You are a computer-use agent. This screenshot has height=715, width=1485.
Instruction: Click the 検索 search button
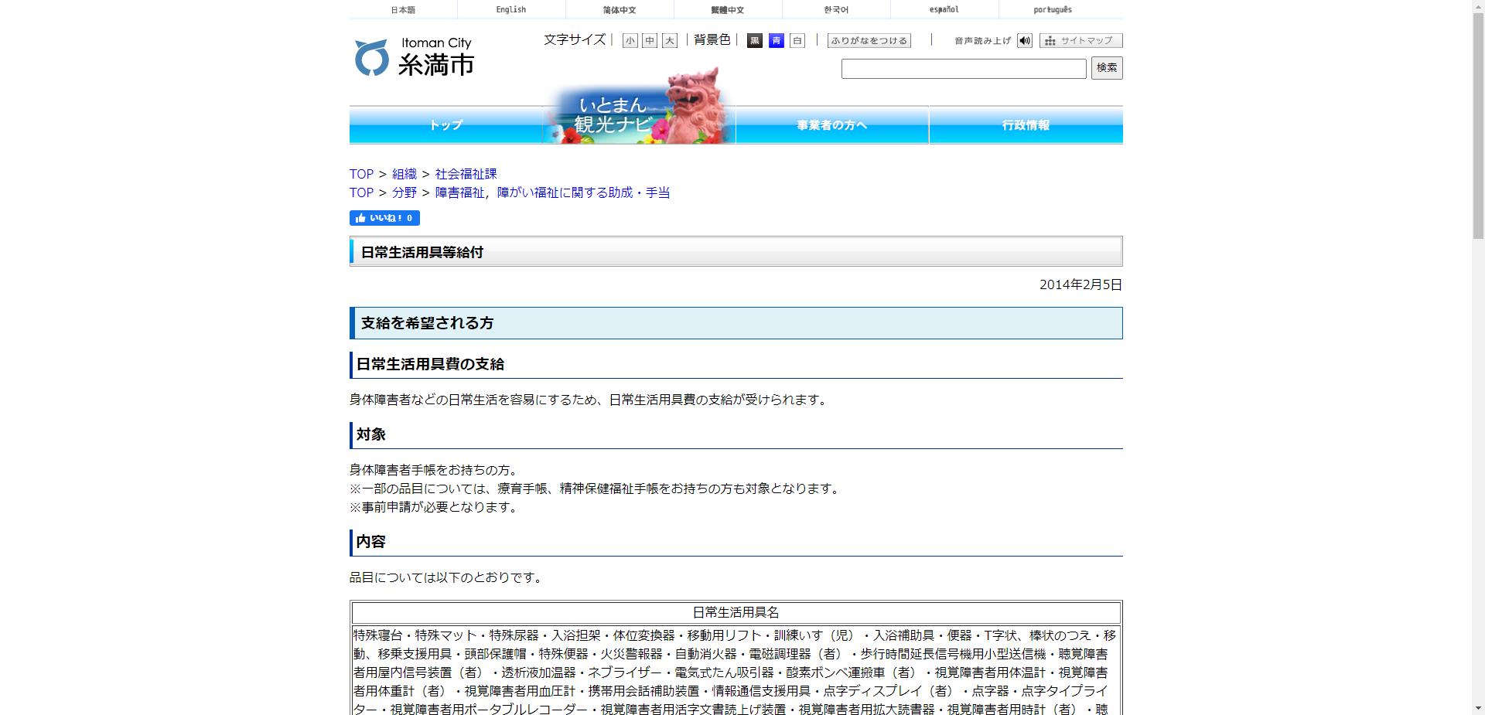(1106, 68)
